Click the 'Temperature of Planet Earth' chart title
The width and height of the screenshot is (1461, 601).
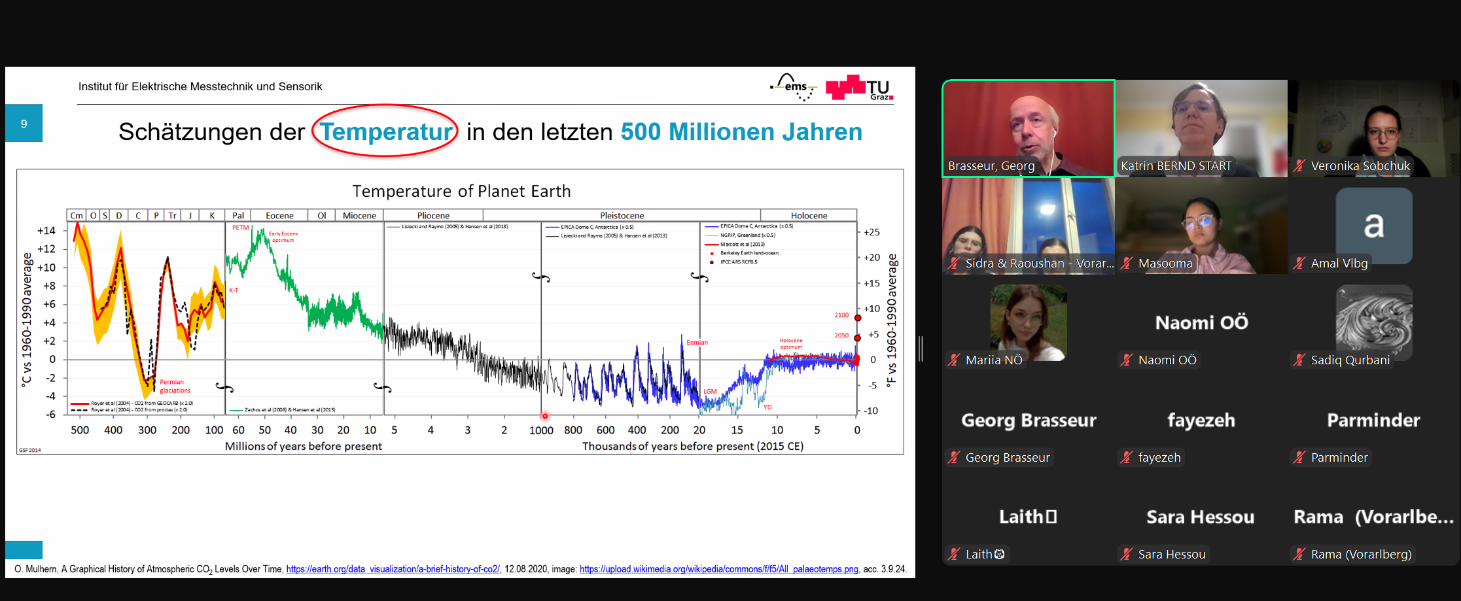pyautogui.click(x=461, y=191)
